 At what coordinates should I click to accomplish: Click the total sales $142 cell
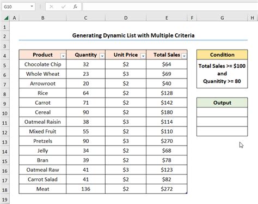[x=167, y=103]
